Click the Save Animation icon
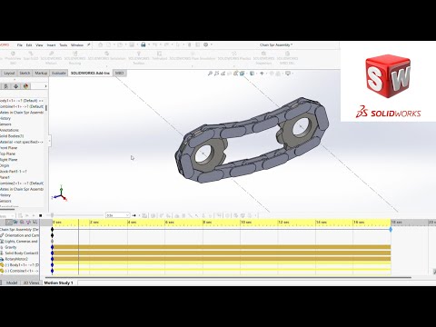Screen dimensions: 436x327 pos(144,215)
